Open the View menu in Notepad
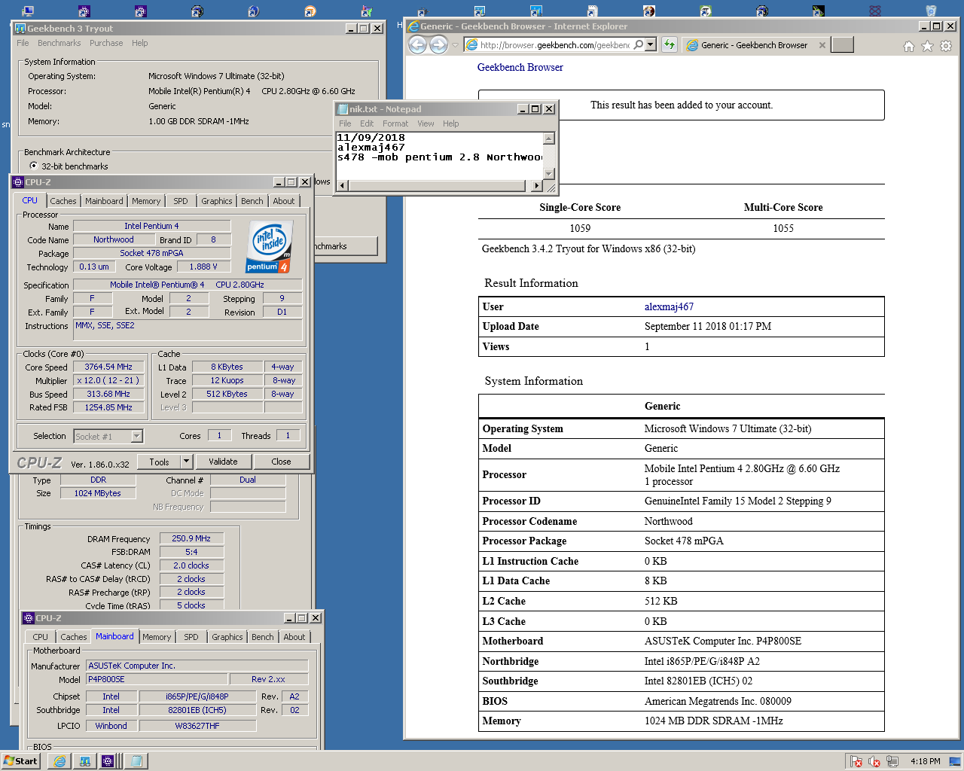Image resolution: width=964 pixels, height=771 pixels. [426, 123]
